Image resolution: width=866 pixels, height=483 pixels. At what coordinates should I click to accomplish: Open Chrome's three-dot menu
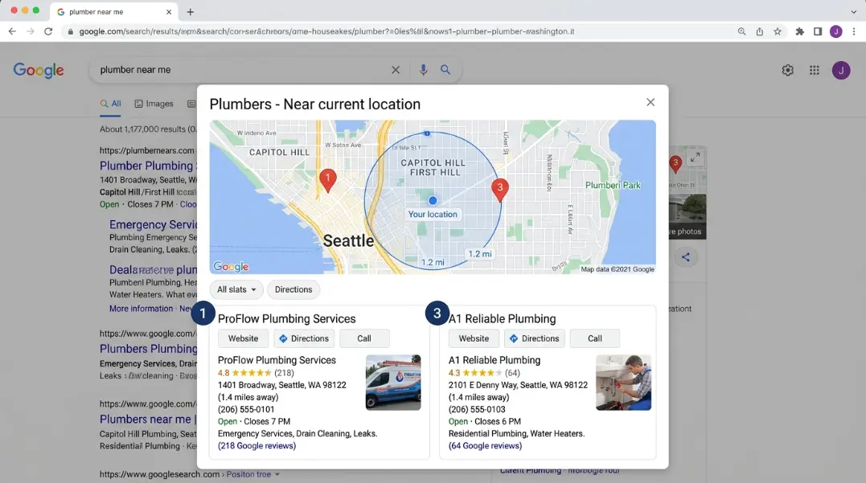point(854,31)
